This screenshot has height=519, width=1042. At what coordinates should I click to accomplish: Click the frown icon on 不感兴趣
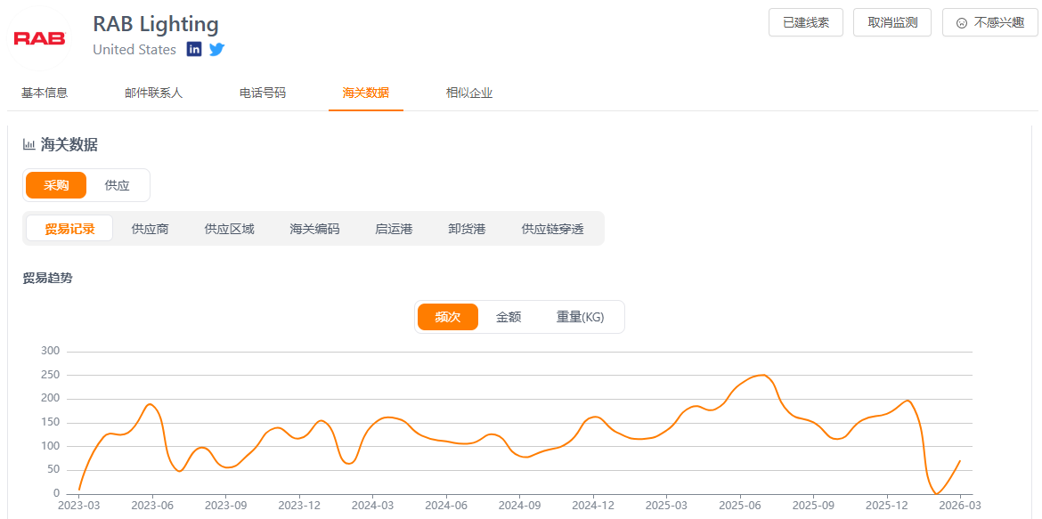[x=961, y=22]
